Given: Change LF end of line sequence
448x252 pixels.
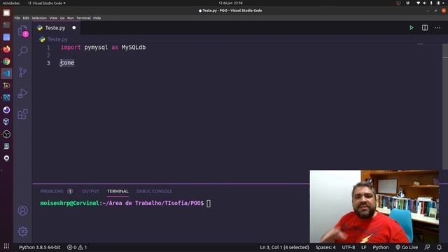Looking at the screenshot, I should (364, 247).
